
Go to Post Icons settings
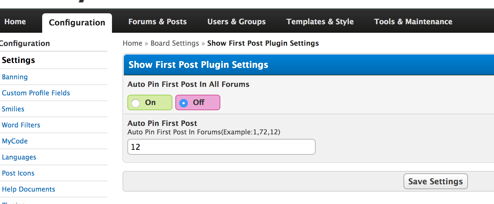18,173
